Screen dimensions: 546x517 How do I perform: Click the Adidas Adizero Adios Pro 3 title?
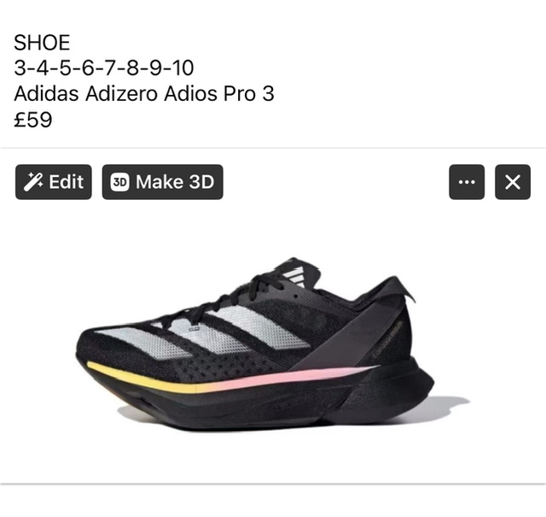click(144, 94)
